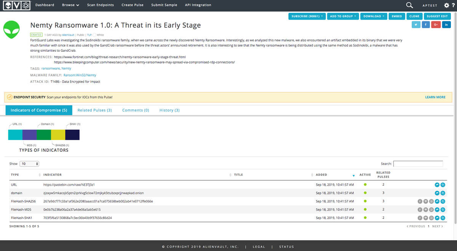This screenshot has width=457, height=251.
Task: Click rightmost blue icon in FileHash-MD5 row
Action: (443, 210)
